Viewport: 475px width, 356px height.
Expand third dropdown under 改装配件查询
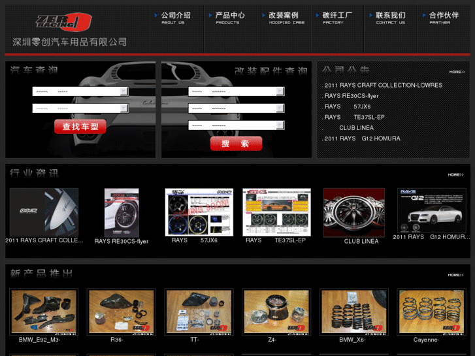[x=237, y=125]
